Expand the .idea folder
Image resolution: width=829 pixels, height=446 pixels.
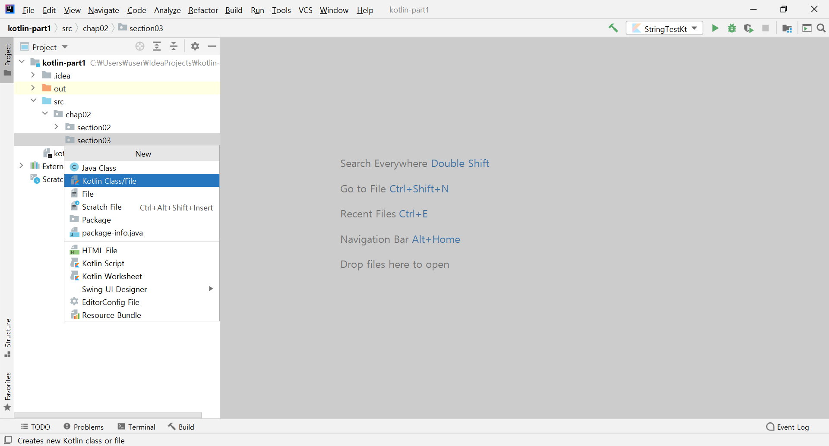(x=33, y=75)
